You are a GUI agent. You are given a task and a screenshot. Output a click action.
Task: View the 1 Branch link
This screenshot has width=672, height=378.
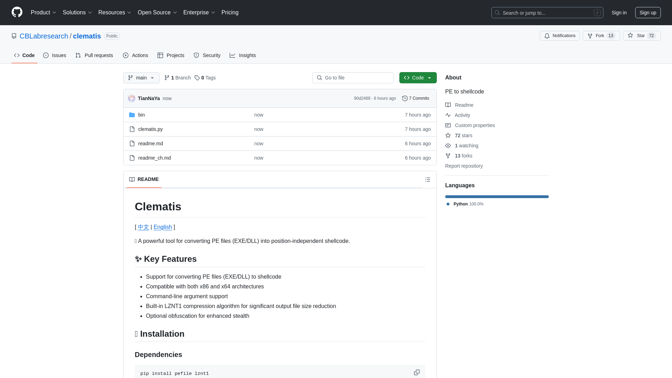click(177, 78)
